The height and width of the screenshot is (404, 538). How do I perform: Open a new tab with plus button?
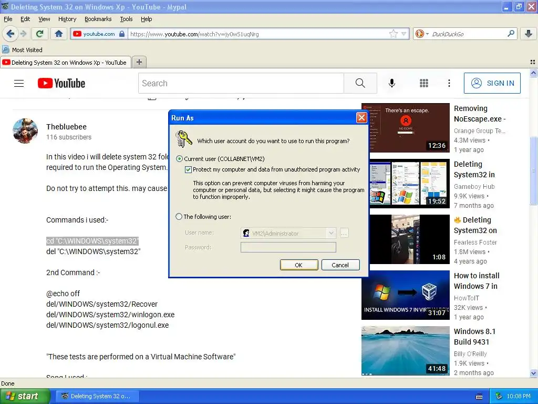(x=139, y=62)
